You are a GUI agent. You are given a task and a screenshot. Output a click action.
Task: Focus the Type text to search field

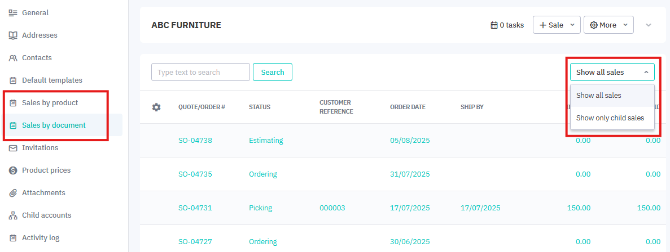200,72
